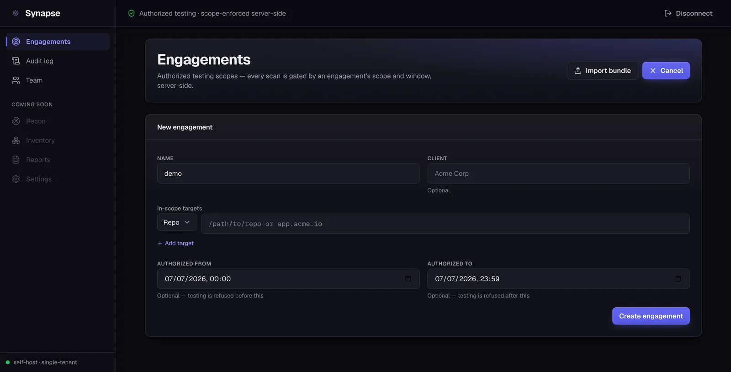Open the Audit log page
Screen dimensions: 731x372
point(58,61)
